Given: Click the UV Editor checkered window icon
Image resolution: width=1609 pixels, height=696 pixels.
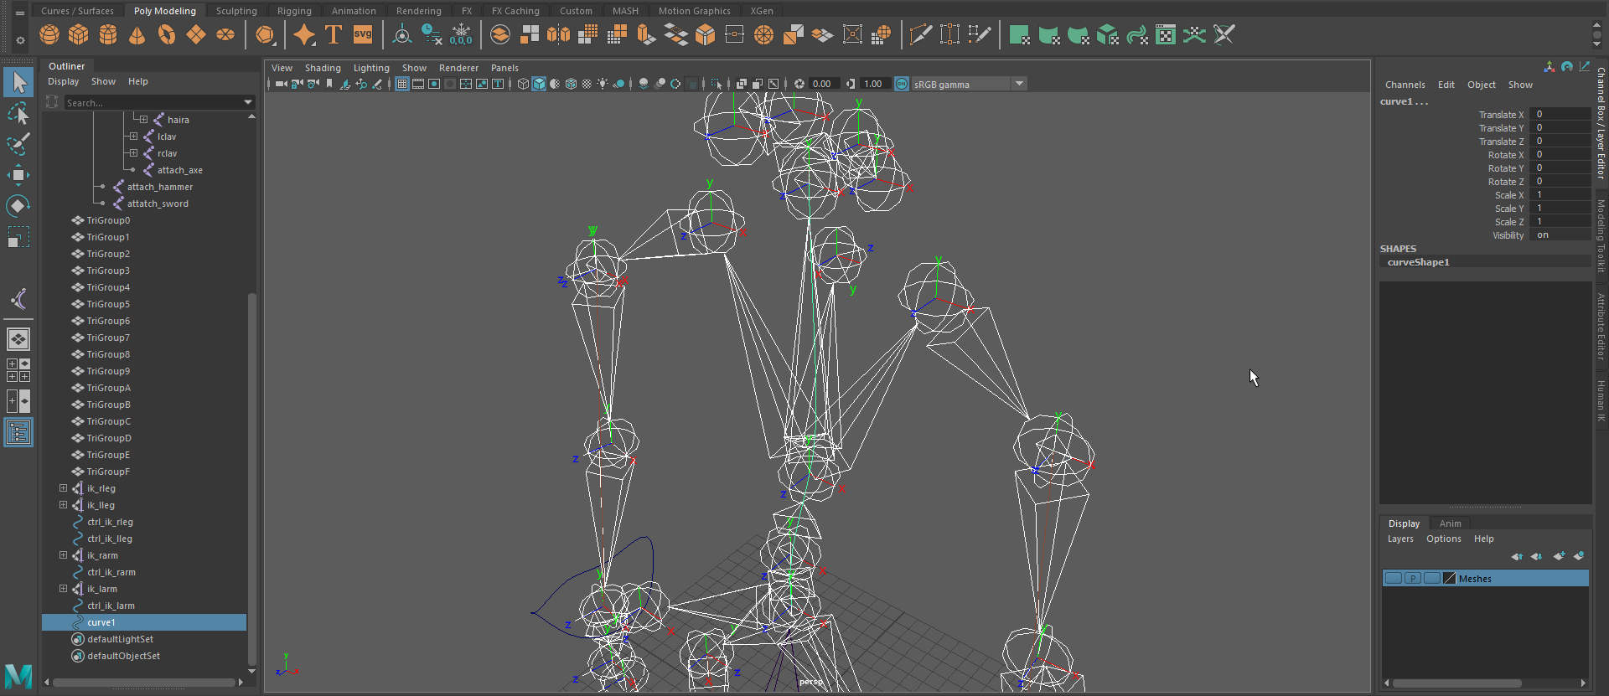Looking at the screenshot, I should [x=1166, y=35].
